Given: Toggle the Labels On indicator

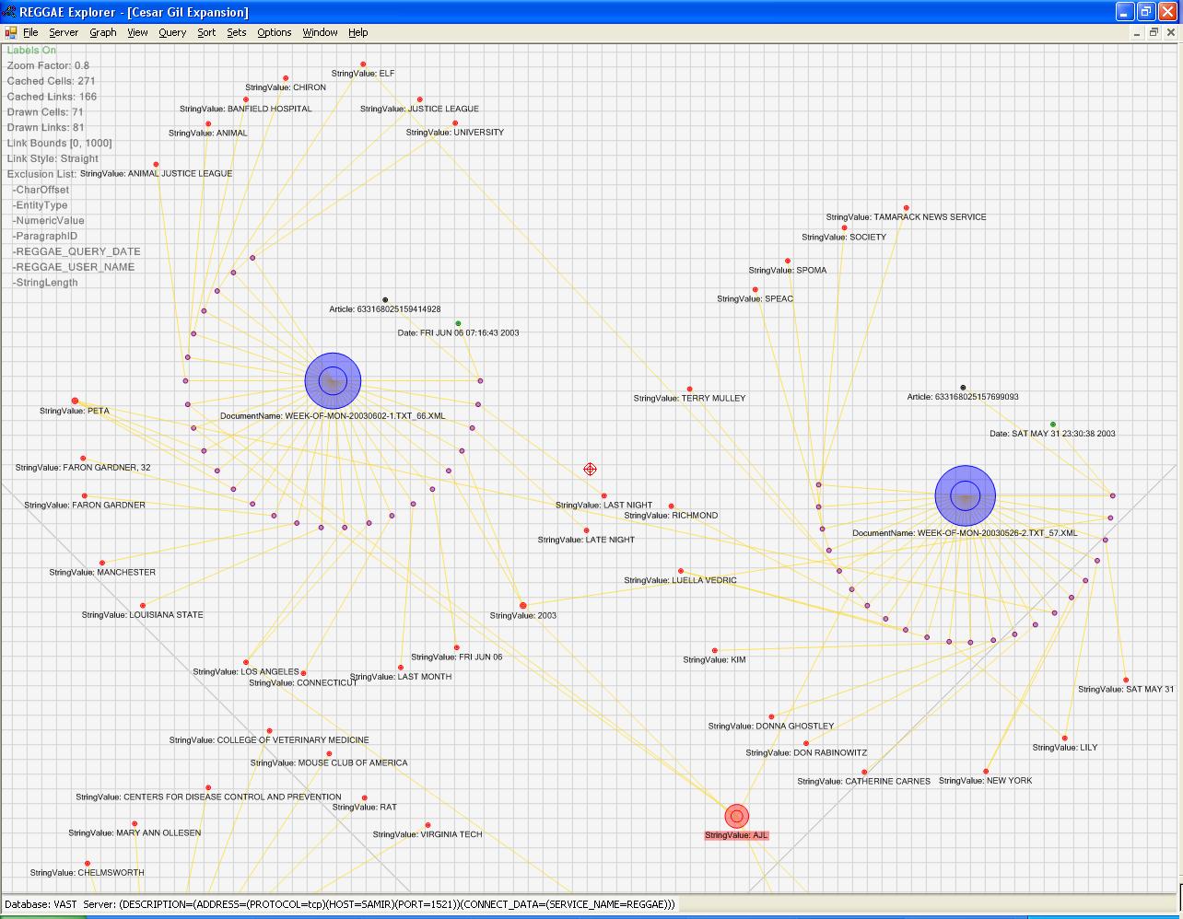Looking at the screenshot, I should click(31, 51).
